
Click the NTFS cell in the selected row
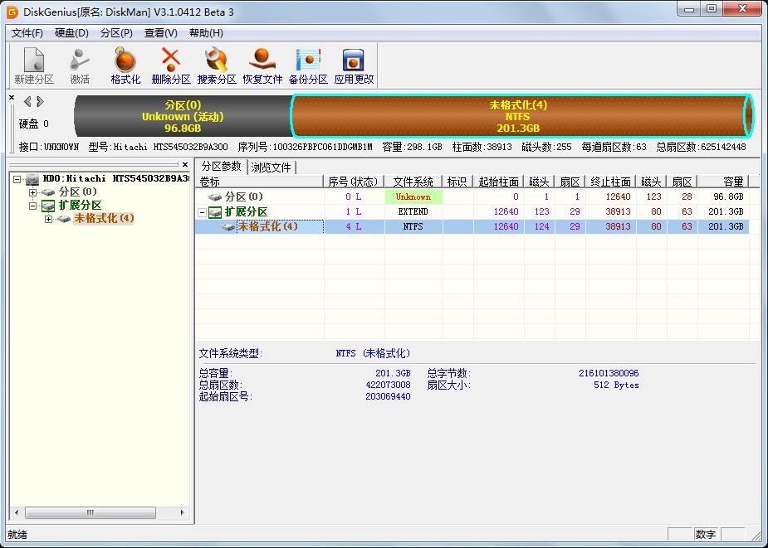pos(413,227)
